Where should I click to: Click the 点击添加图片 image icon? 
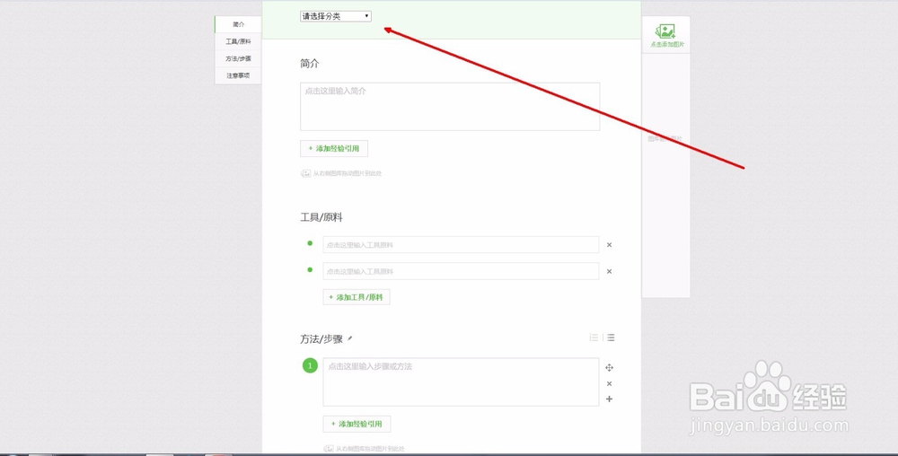(665, 31)
